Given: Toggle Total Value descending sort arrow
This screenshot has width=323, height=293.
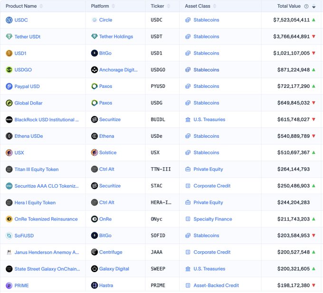Looking at the screenshot, I should point(313,6).
